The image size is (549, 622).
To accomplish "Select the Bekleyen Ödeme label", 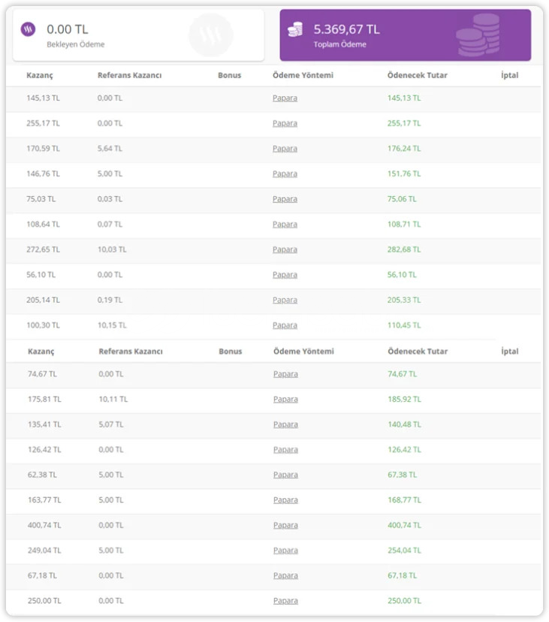I will [x=76, y=44].
